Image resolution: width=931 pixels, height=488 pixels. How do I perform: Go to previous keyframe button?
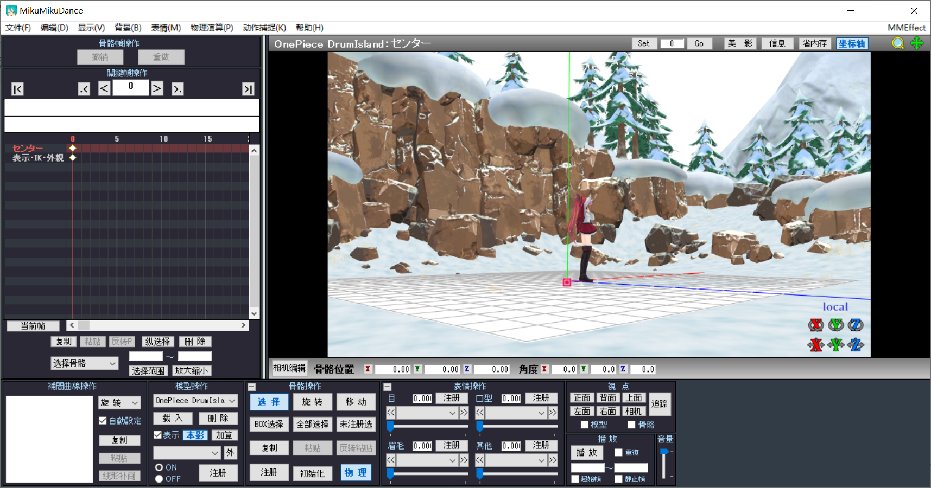(84, 89)
